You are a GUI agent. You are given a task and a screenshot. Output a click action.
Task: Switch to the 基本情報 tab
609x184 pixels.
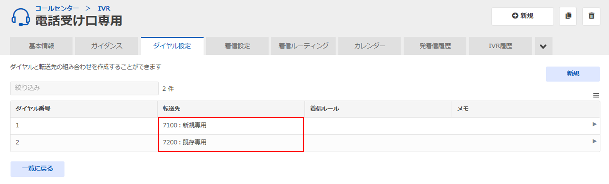(41, 46)
